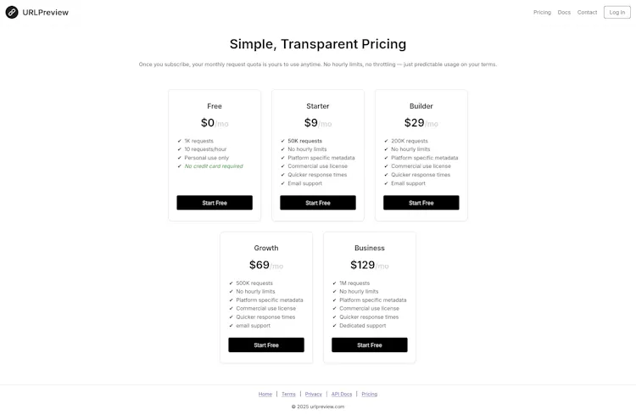Open the Pricing nav menu item
This screenshot has width=636, height=415.
[x=542, y=12]
